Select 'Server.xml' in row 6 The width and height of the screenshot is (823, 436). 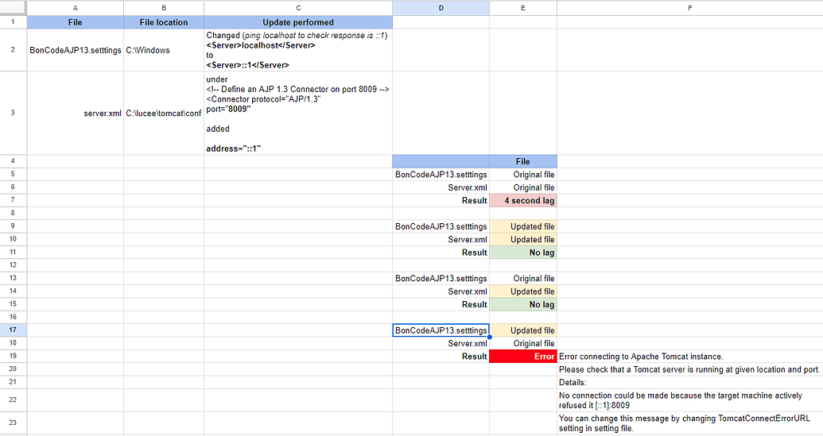(x=441, y=187)
